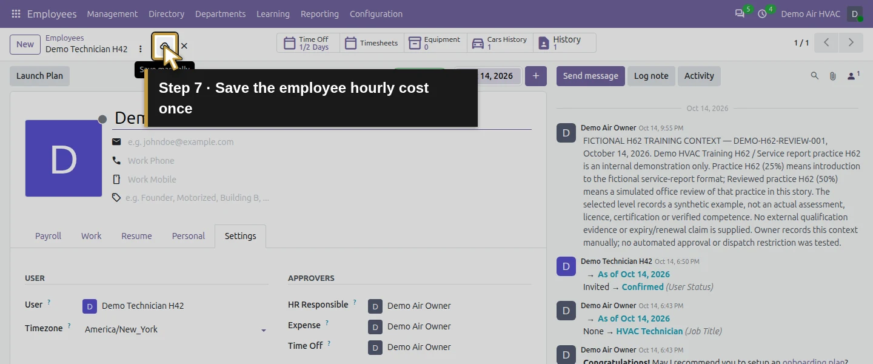Viewport: 873px width, 364px height.
Task: Open the Configuration menu
Action: [376, 14]
